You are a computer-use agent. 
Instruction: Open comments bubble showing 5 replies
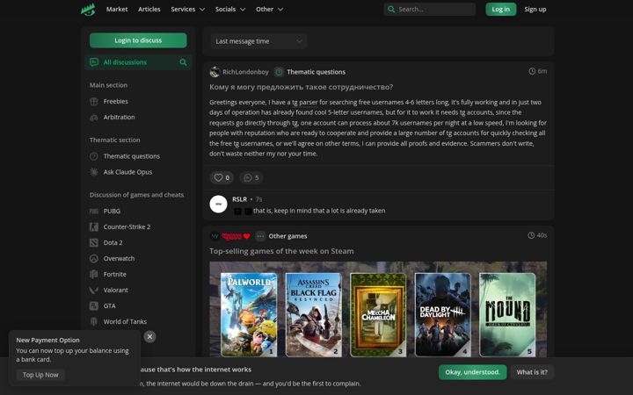251,177
